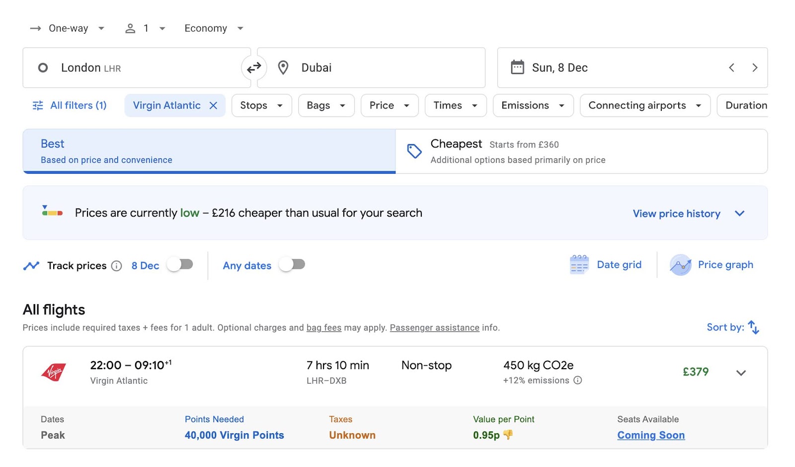Expand the £379 Virgin Atlantic flight details
Viewport: 795px width, 467px height.
[x=741, y=373]
